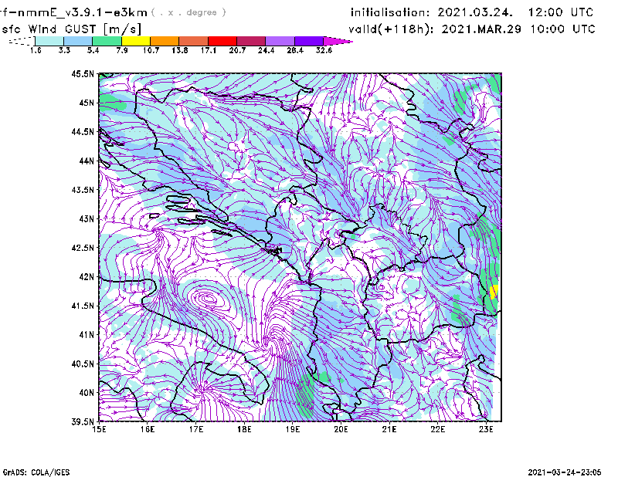Click the timestamp '2021-03-24-23:05'
The image size is (618, 477).
[x=565, y=472]
